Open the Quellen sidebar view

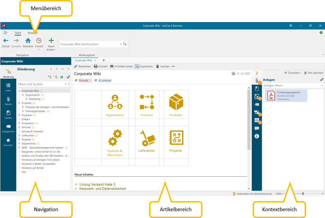(x=8, y=115)
